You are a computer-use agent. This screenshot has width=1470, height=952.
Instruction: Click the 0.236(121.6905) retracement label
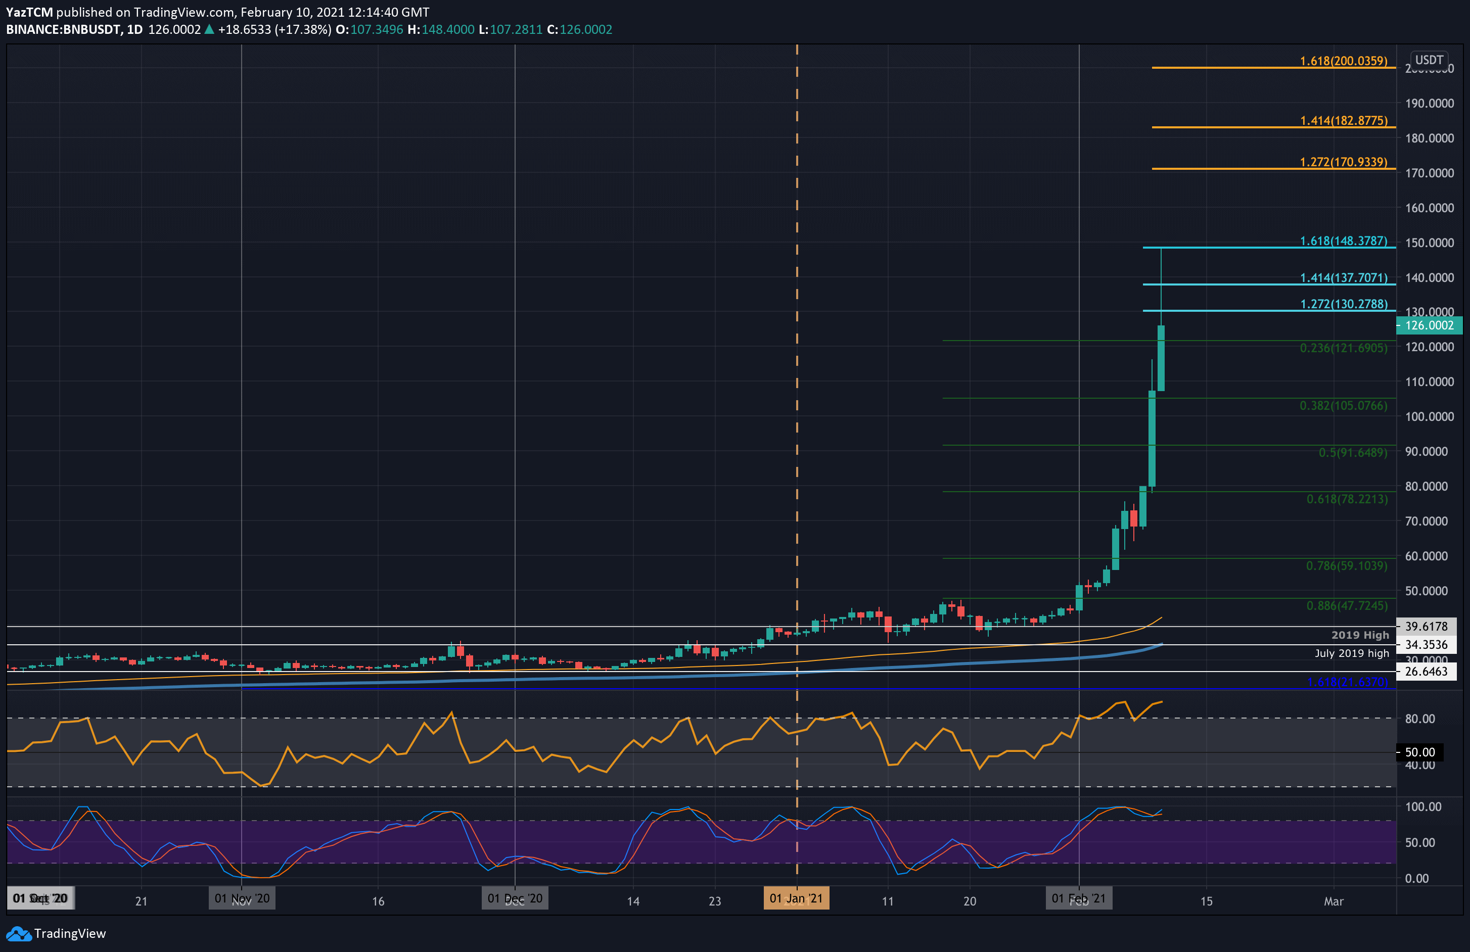pyautogui.click(x=1344, y=348)
